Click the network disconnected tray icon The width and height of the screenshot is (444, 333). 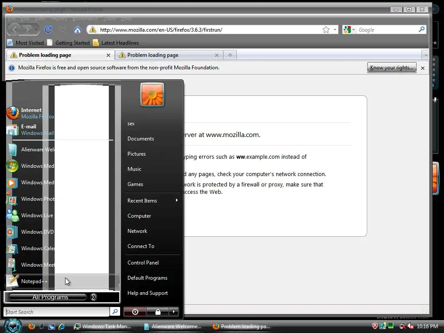tap(402, 326)
